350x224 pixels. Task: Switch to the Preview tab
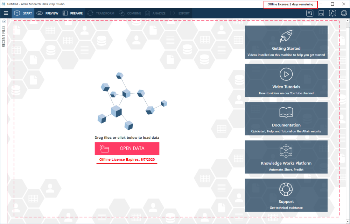48,13
